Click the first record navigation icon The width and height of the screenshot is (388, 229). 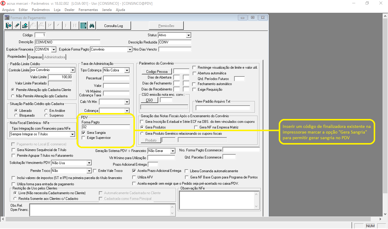(50, 26)
